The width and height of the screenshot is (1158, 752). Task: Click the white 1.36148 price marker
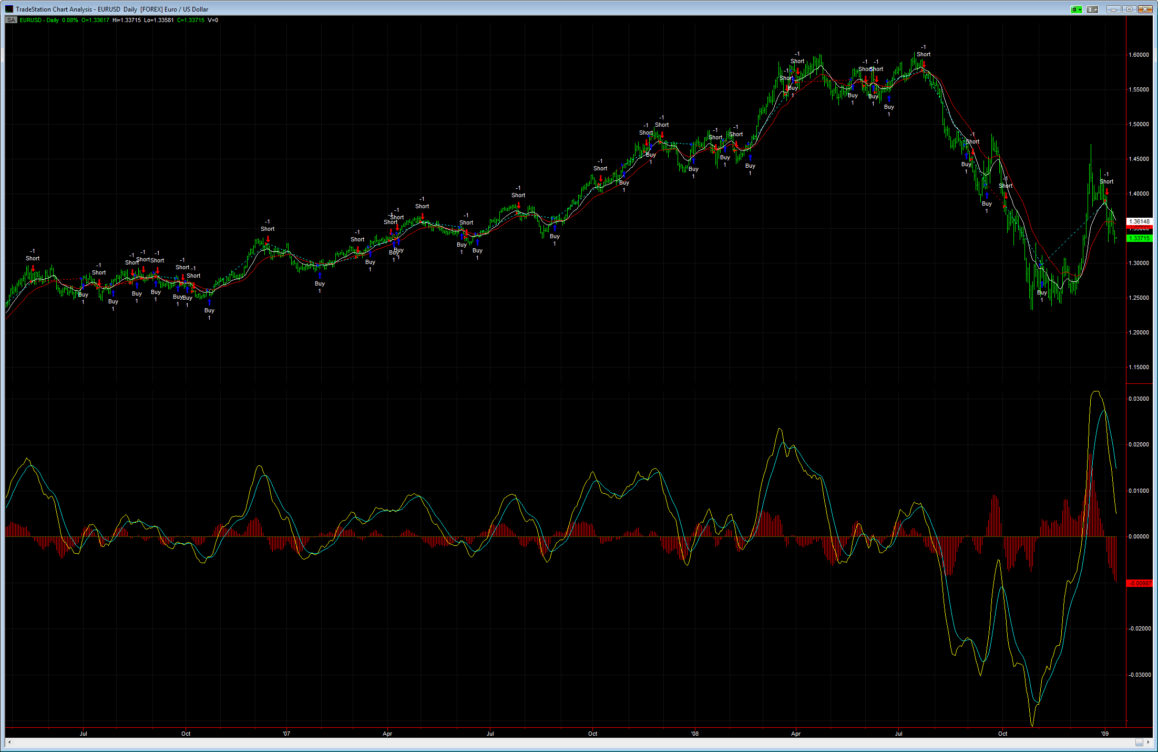click(x=1139, y=221)
